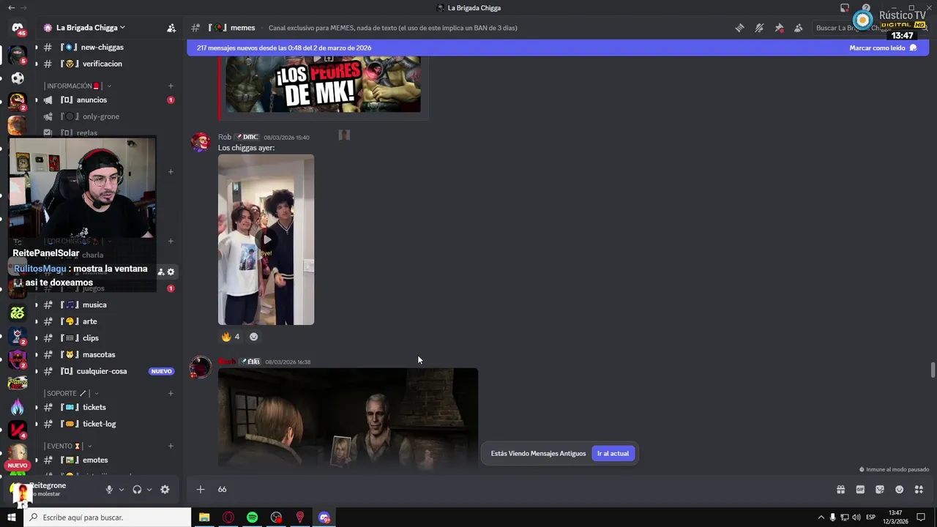Create channel plus in EVENTO category
The height and width of the screenshot is (527, 937).
pos(171,446)
